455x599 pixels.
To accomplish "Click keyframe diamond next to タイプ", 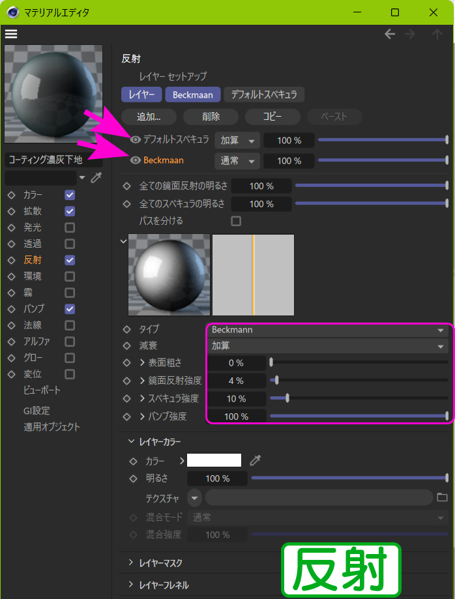I will (x=127, y=329).
